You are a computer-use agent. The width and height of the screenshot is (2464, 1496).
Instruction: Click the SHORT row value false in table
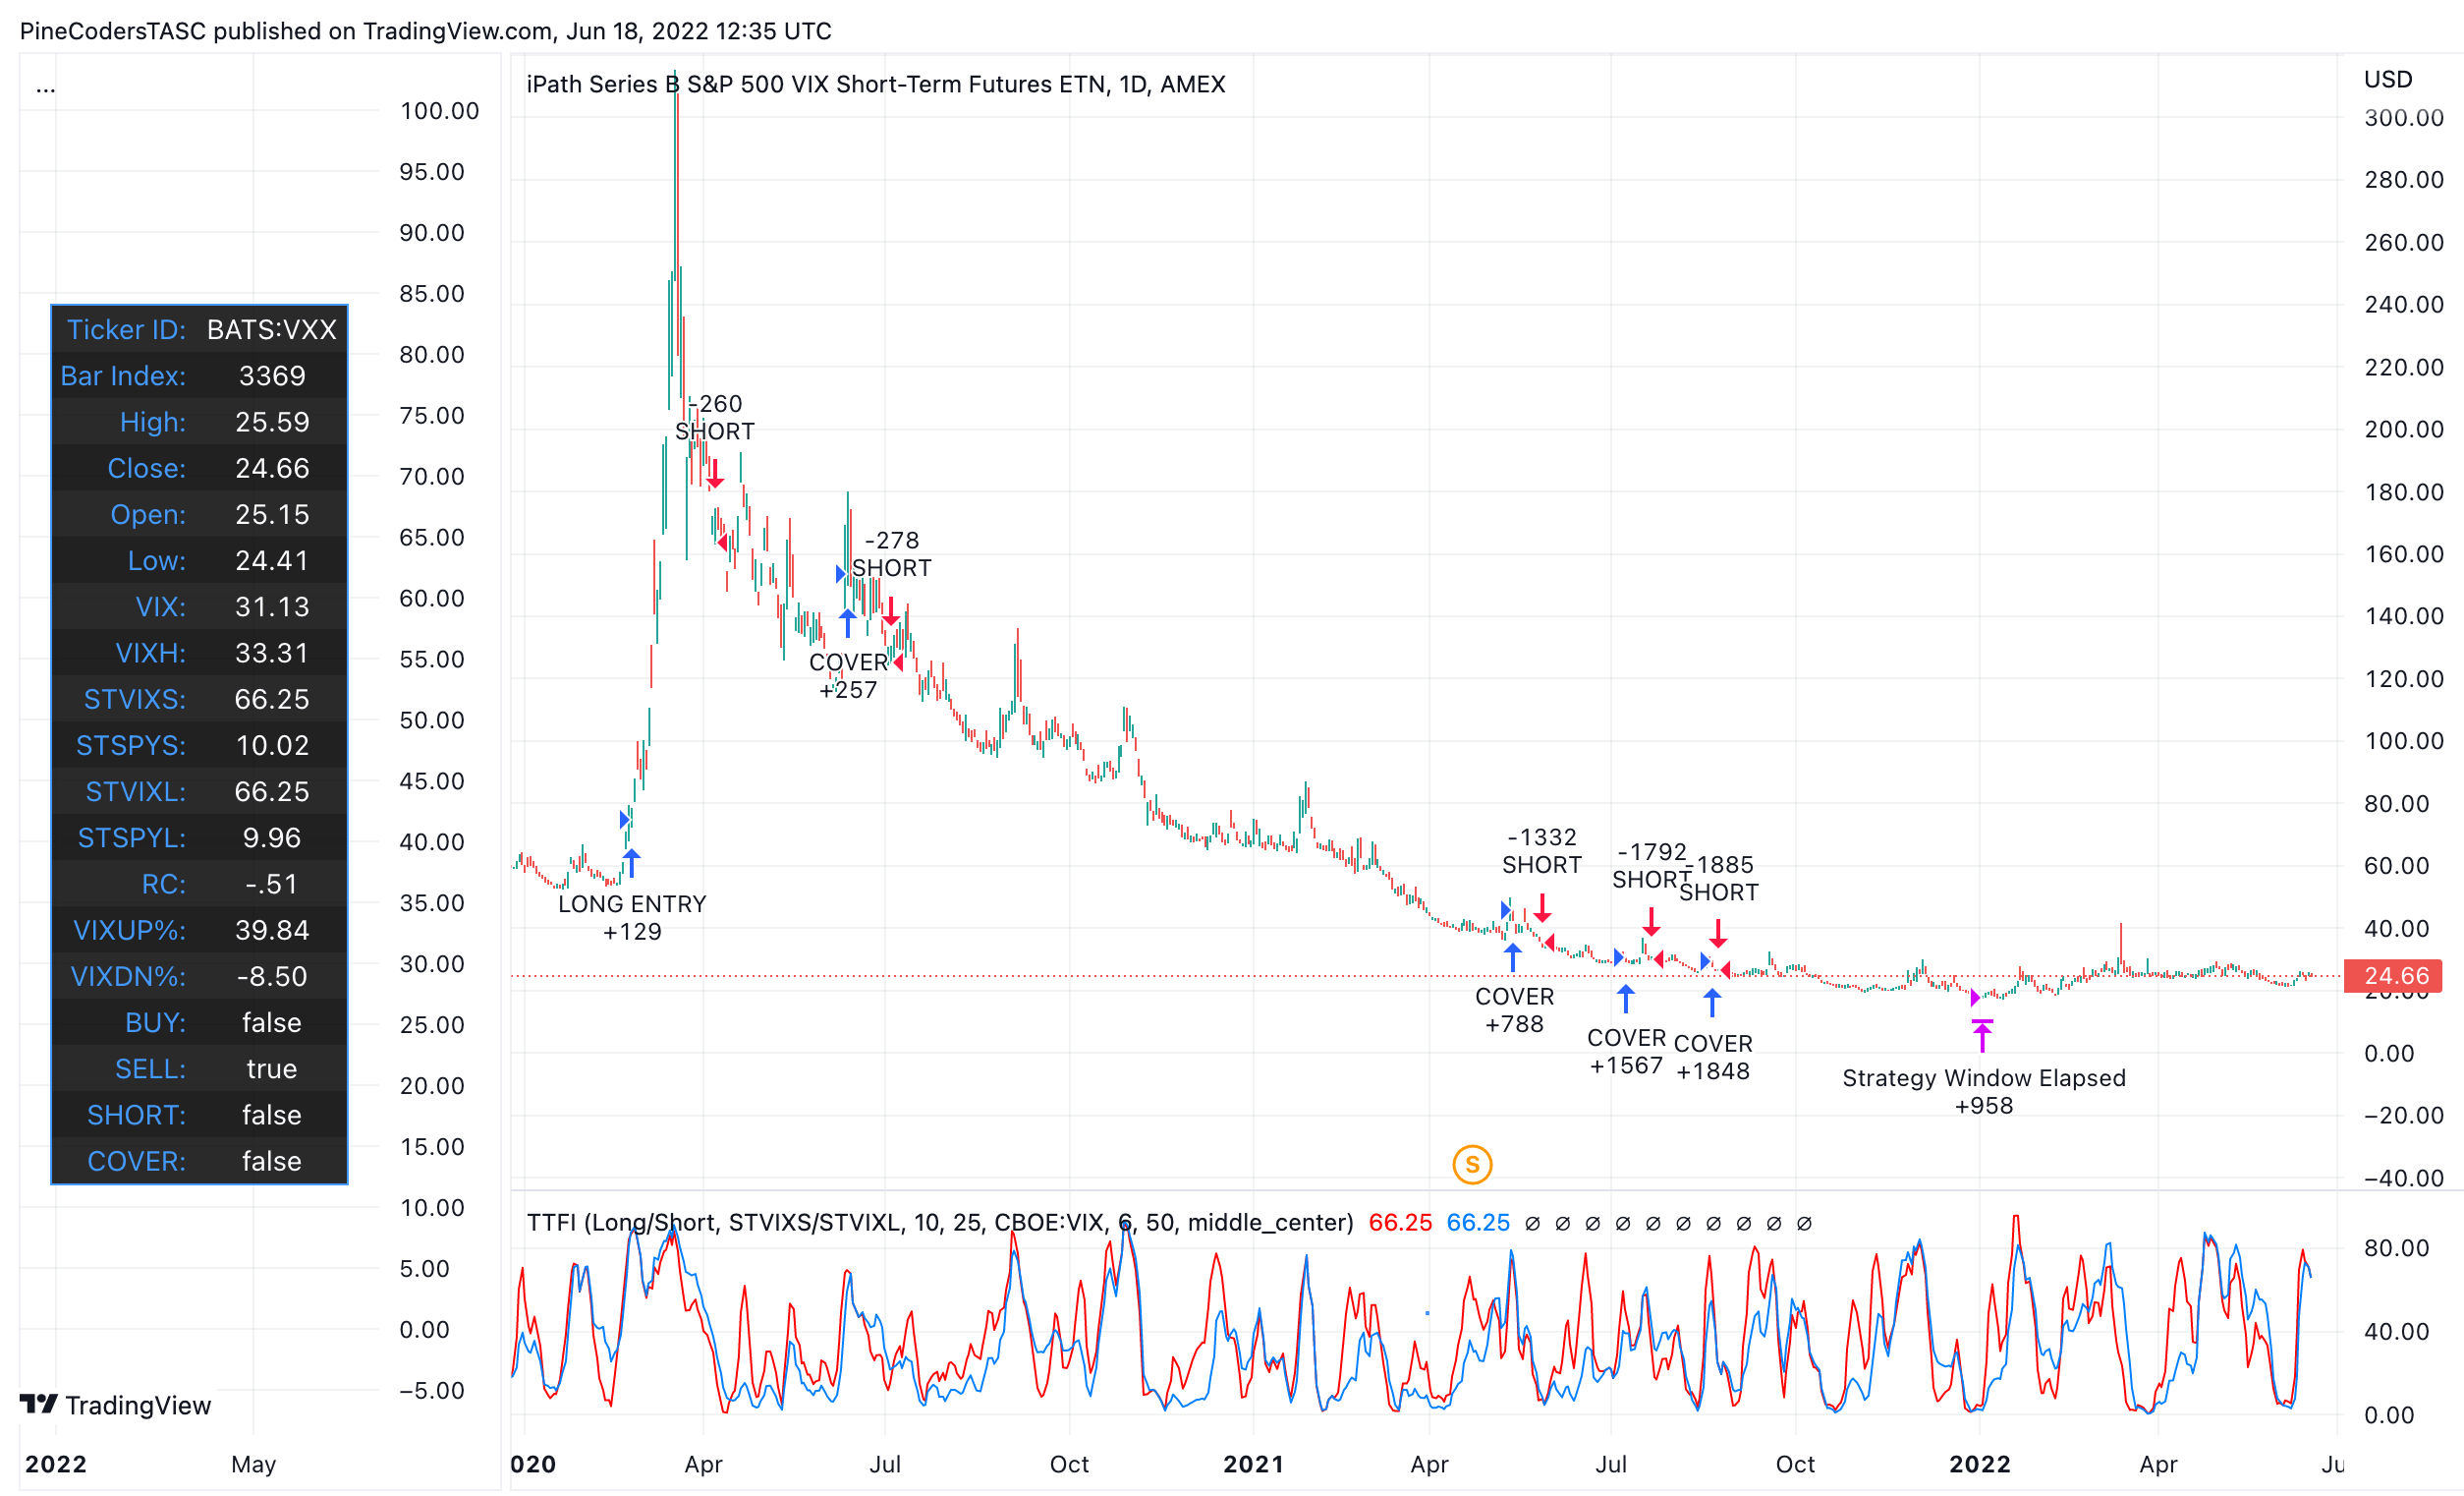pos(271,1115)
